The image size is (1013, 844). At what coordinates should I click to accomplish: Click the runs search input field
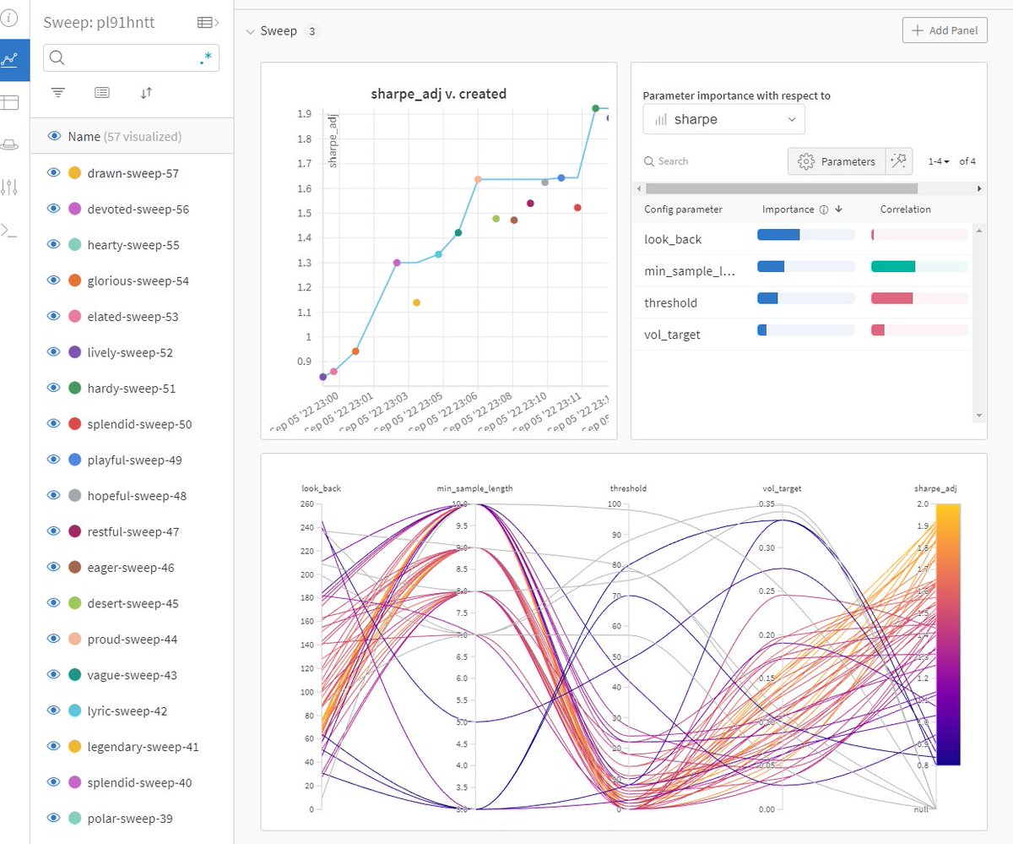[x=131, y=57]
